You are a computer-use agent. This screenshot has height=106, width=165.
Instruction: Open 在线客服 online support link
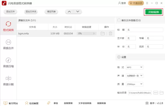pos(32,103)
